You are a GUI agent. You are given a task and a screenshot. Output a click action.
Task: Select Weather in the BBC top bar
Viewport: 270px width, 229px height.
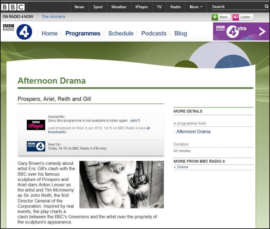coord(119,7)
